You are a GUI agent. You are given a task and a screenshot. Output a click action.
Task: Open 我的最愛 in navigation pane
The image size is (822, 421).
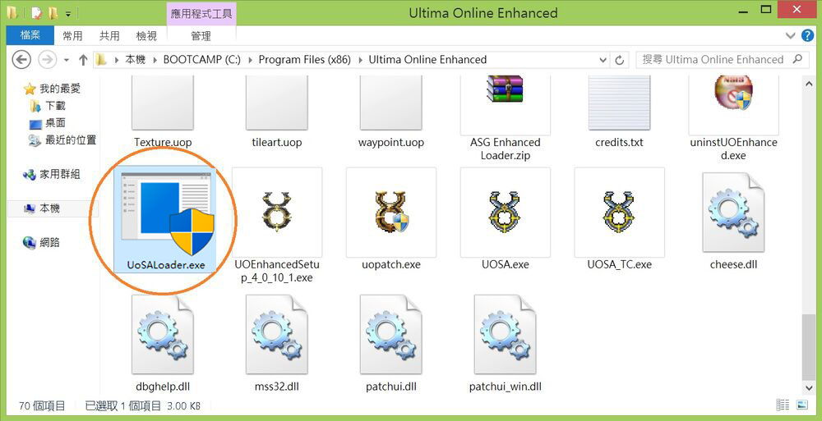(60, 89)
